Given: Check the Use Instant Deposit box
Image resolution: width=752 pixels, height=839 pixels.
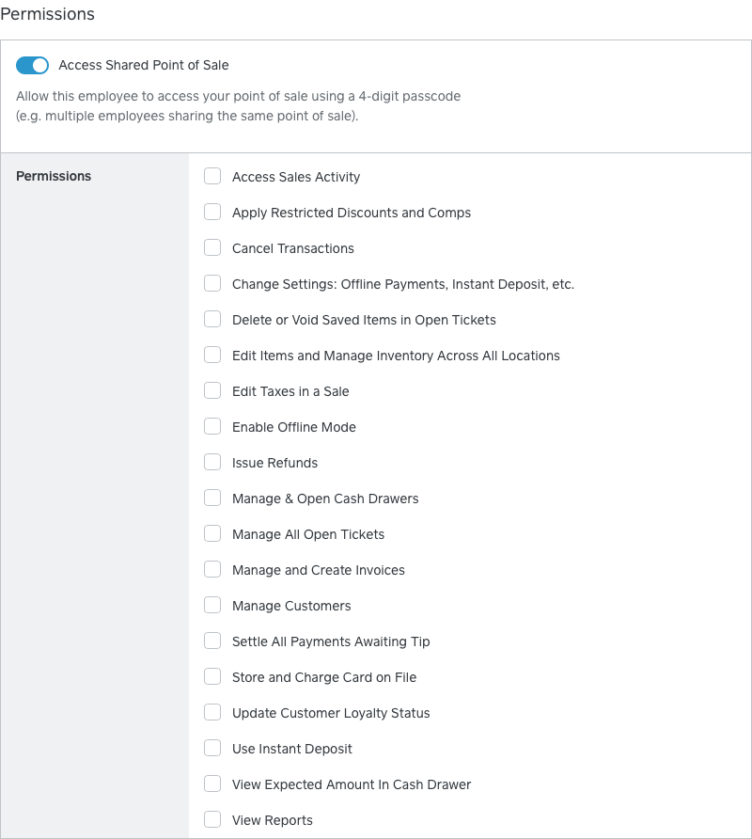Looking at the screenshot, I should tap(212, 748).
